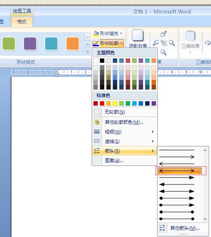Pick standard red color swatch
211x237 pixels.
[x=102, y=103]
